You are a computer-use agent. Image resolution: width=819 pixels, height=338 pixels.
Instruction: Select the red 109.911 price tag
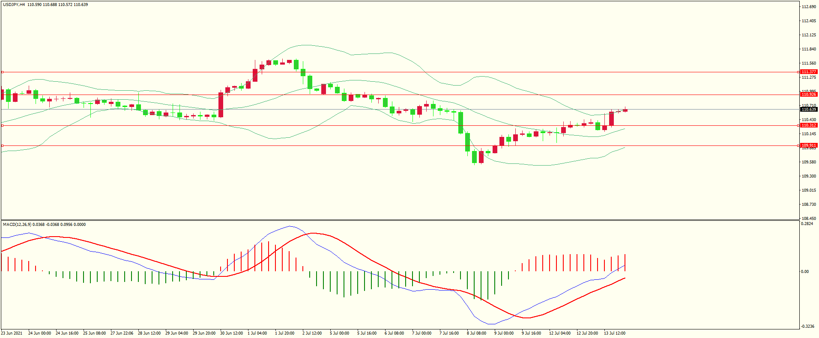(809, 145)
